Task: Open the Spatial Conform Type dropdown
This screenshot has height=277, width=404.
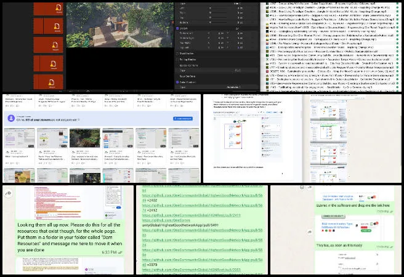Action: tap(238, 71)
